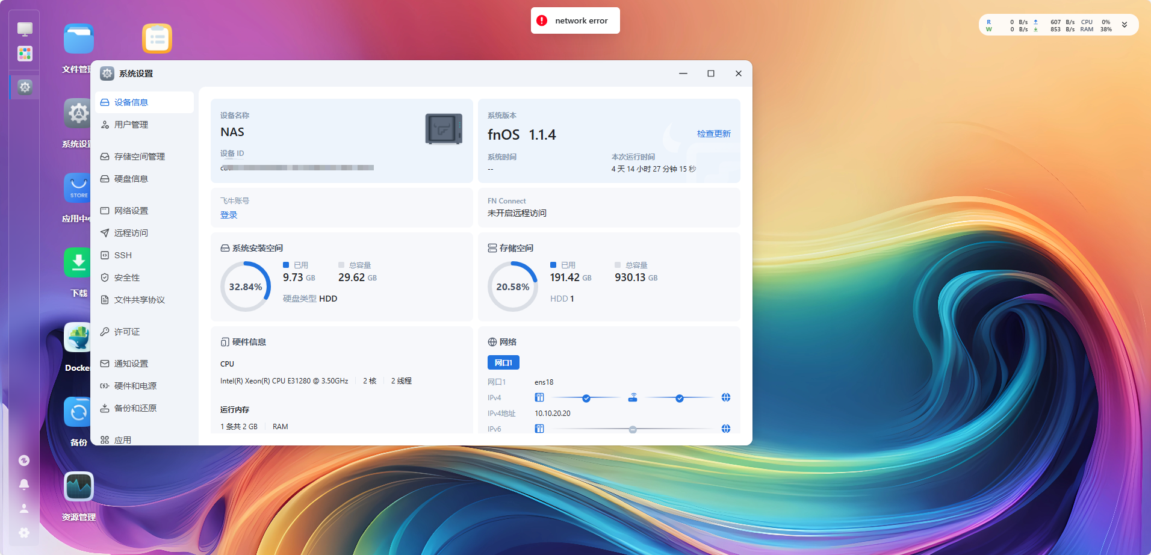The height and width of the screenshot is (555, 1151).
Task: Click the 29.62 GB system total capacity
Action: click(x=358, y=277)
